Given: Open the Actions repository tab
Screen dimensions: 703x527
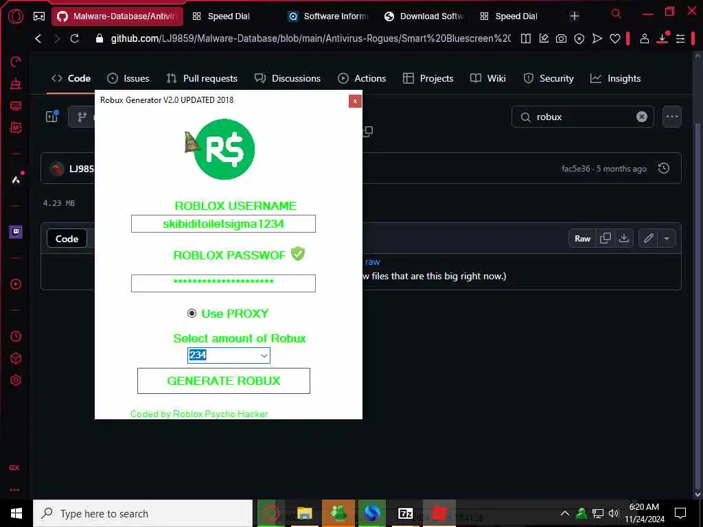Looking at the screenshot, I should coord(362,78).
